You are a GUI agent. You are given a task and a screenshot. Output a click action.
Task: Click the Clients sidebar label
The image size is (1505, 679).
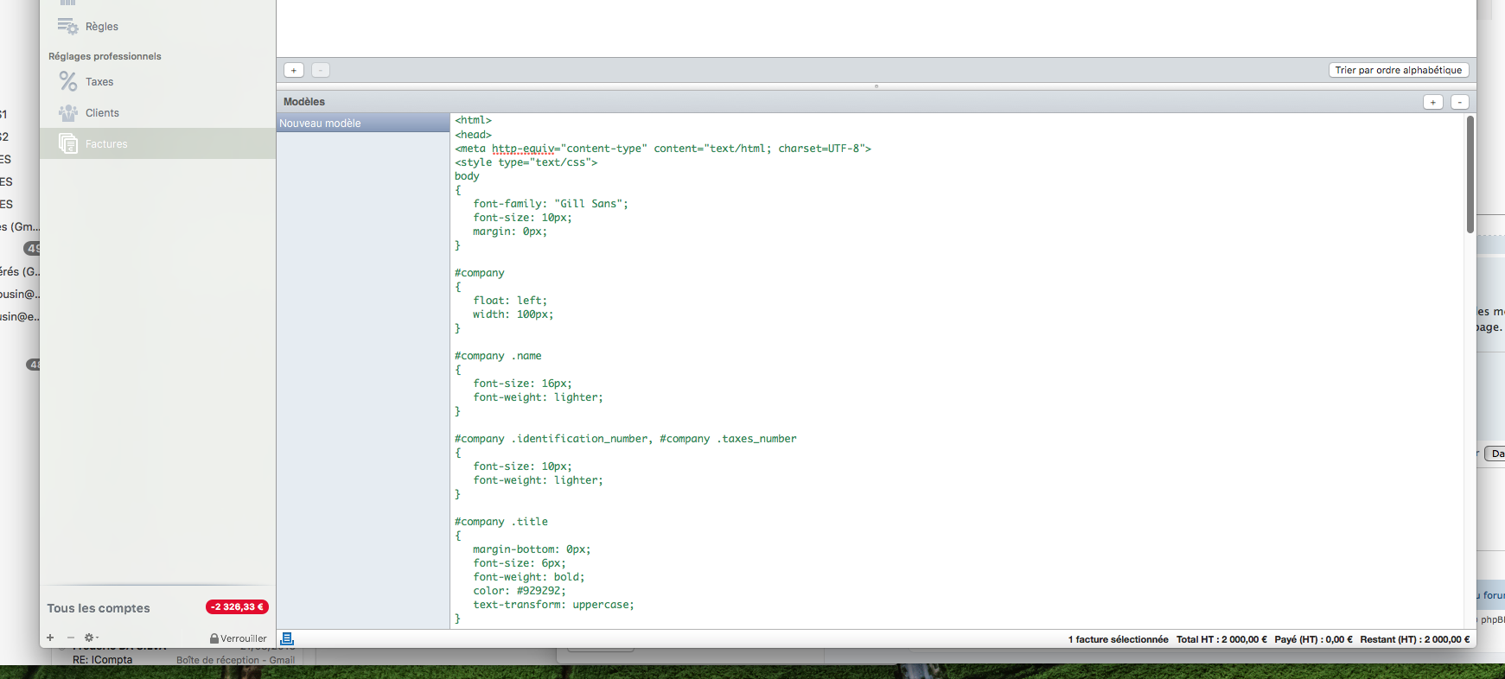tap(102, 113)
